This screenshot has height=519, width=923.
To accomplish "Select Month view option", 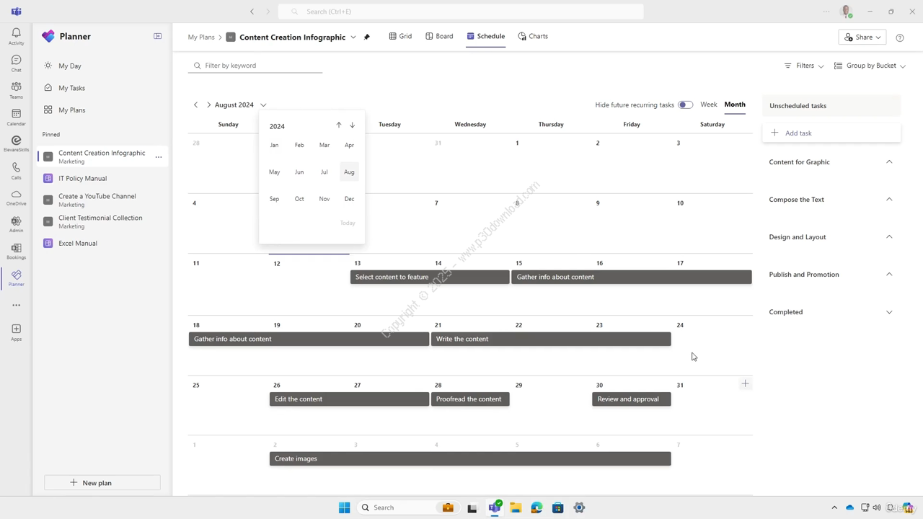I will pyautogui.click(x=734, y=105).
